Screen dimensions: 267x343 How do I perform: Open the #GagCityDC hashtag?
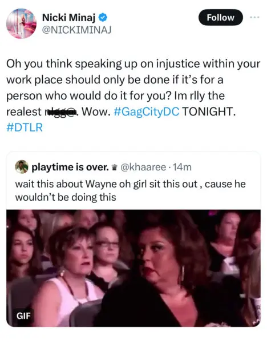click(147, 111)
